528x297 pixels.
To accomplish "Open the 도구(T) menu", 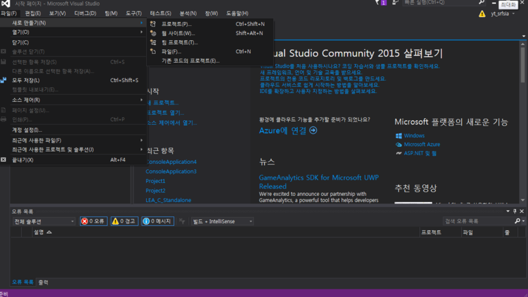I will click(x=134, y=13).
